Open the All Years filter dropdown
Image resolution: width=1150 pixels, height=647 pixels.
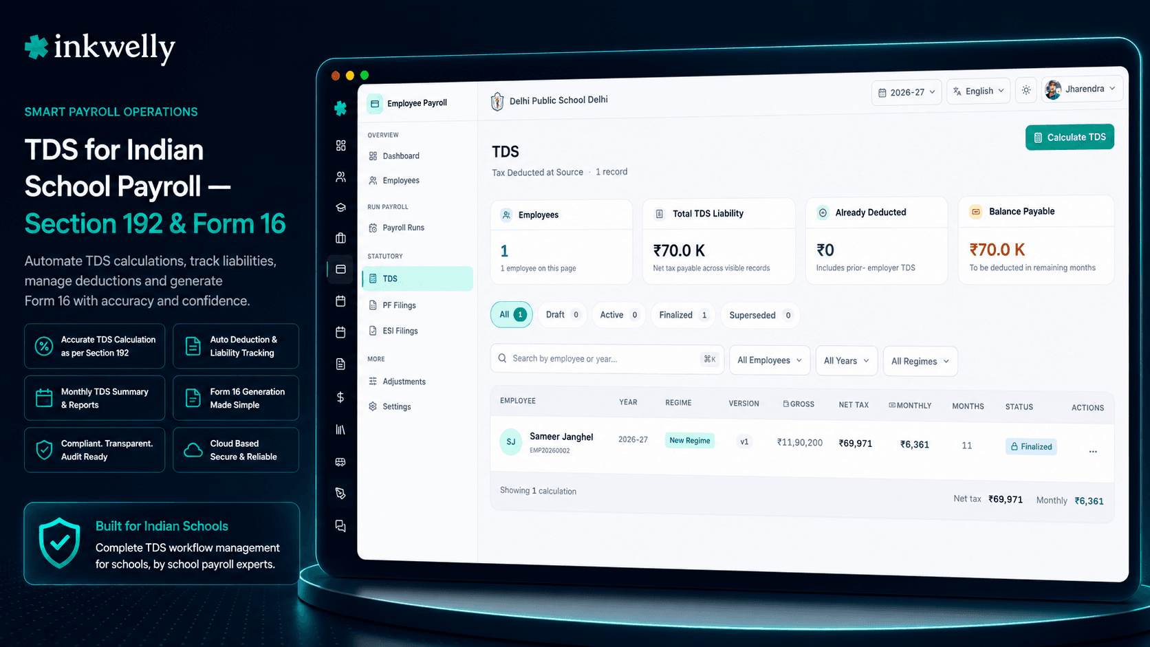847,361
